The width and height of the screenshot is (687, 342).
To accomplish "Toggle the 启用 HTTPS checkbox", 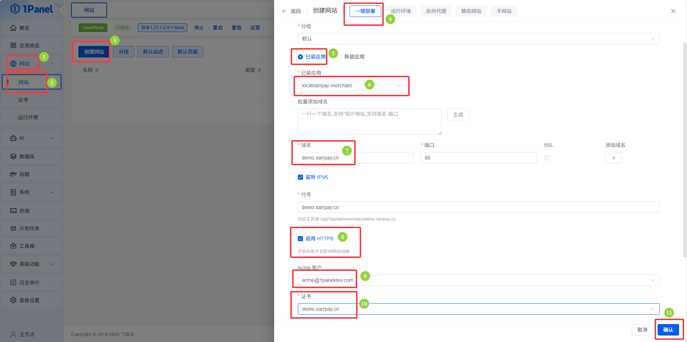I will pos(300,239).
